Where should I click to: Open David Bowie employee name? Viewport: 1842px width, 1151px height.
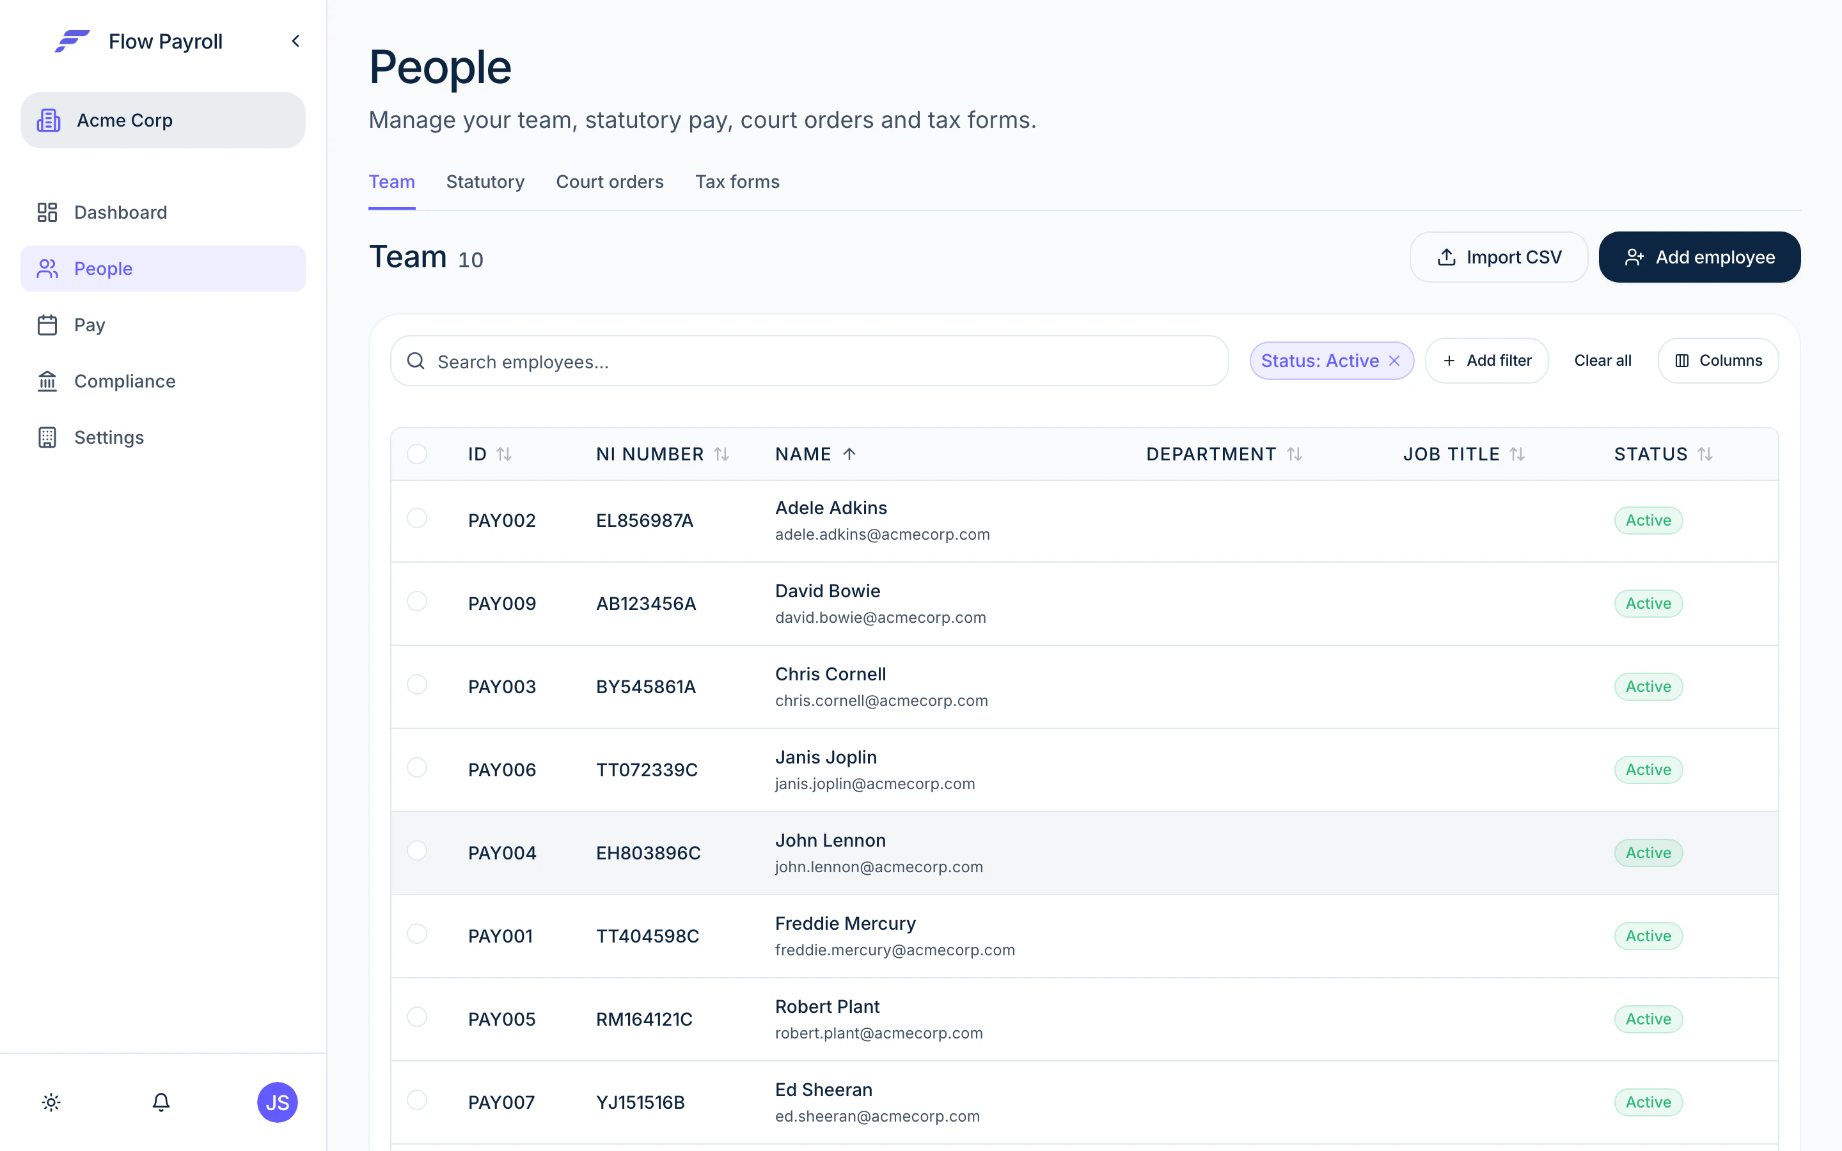point(828,591)
